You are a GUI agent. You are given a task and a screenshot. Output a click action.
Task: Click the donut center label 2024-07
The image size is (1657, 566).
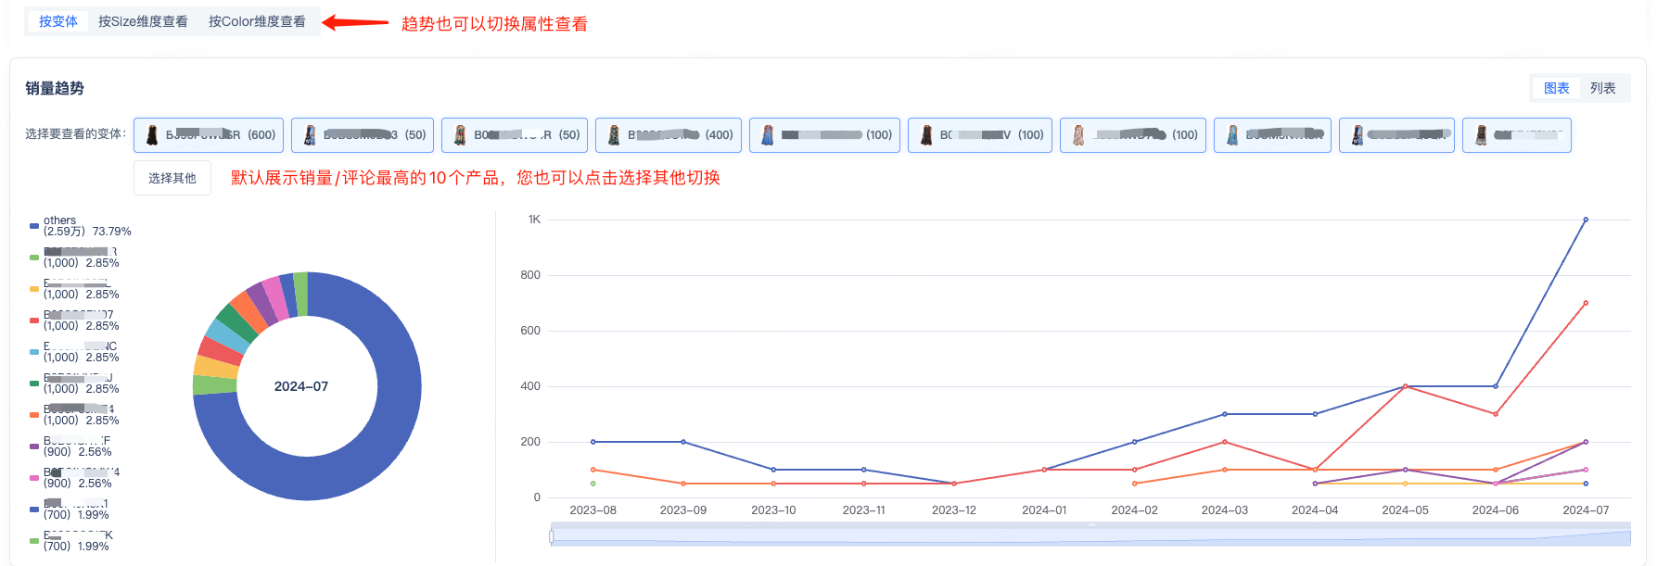pos(301,386)
